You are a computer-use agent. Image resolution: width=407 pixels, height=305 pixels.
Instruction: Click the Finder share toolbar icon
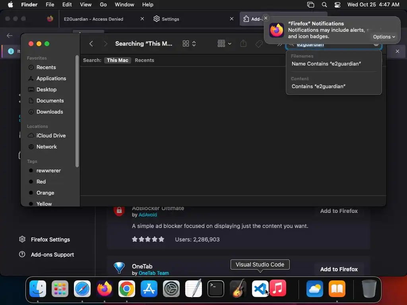coord(243,43)
